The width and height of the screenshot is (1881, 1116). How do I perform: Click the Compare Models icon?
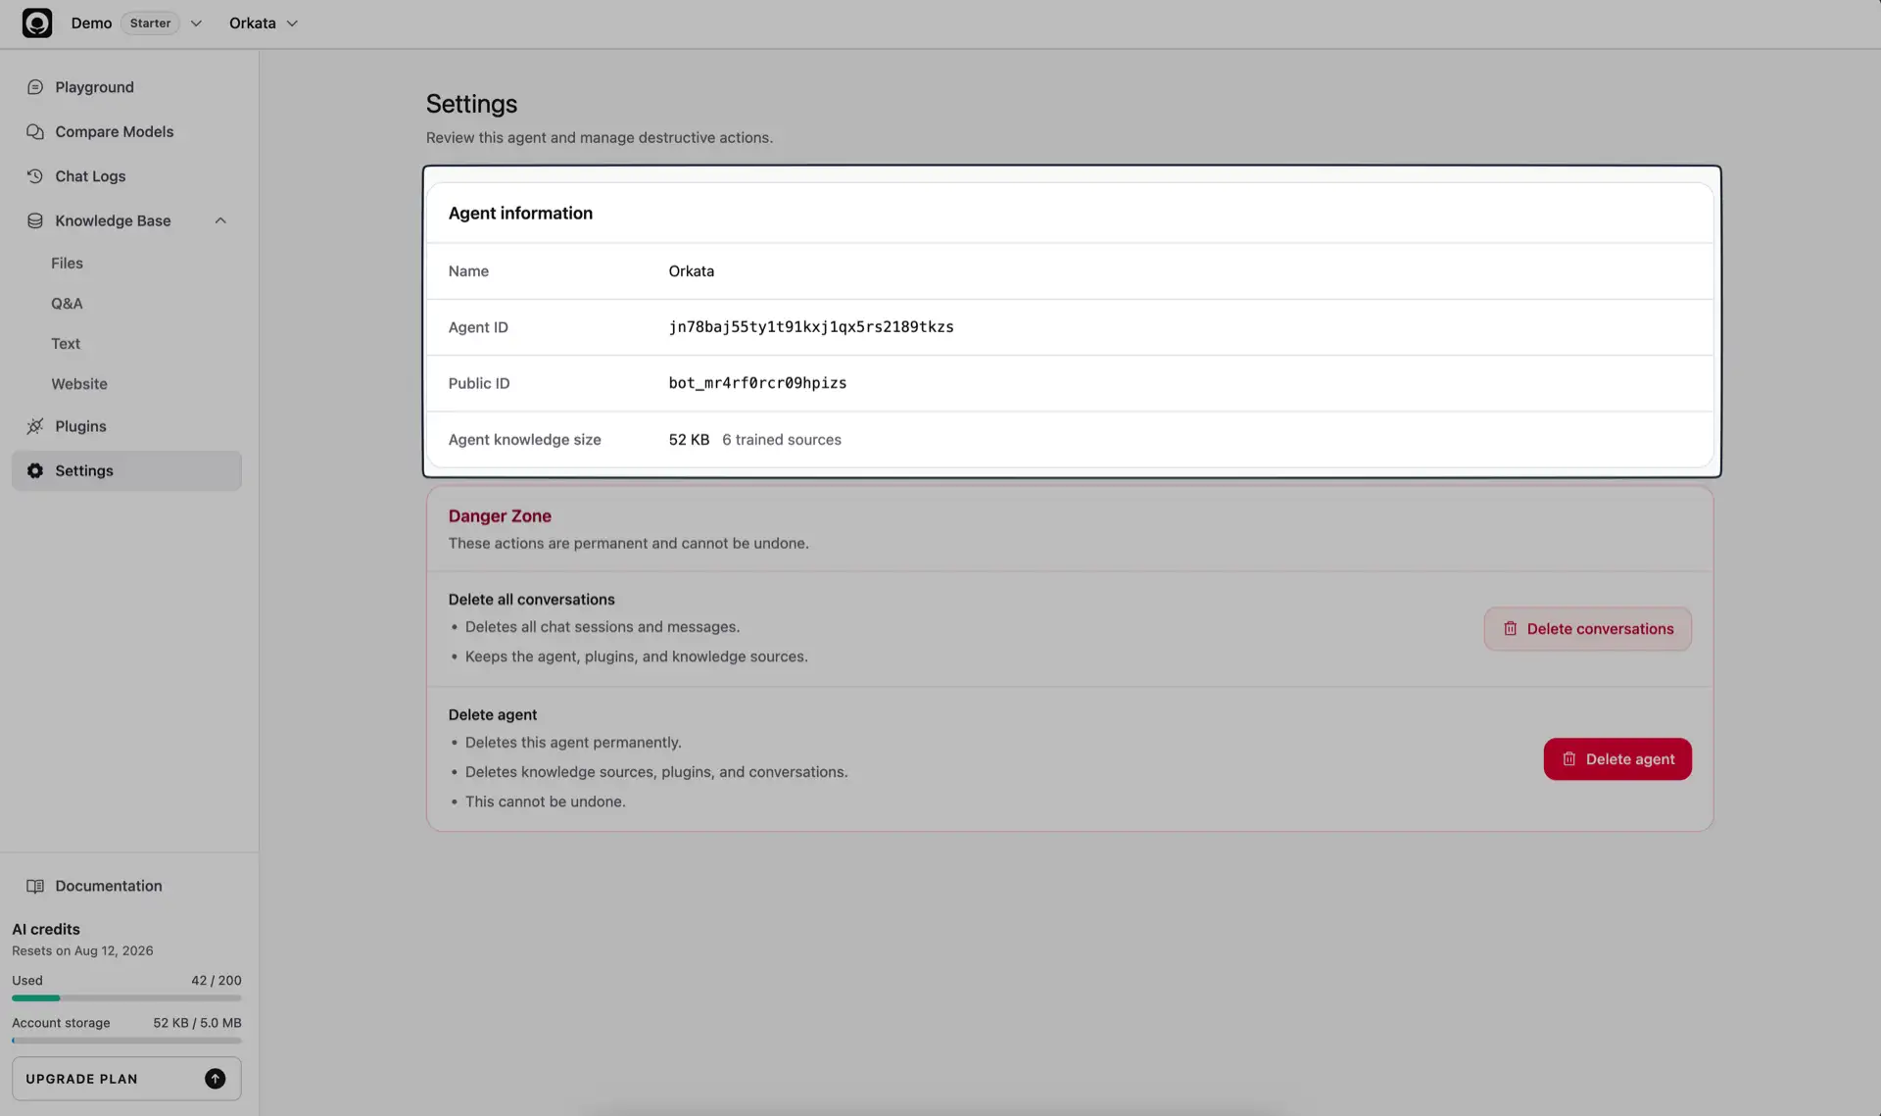(35, 131)
